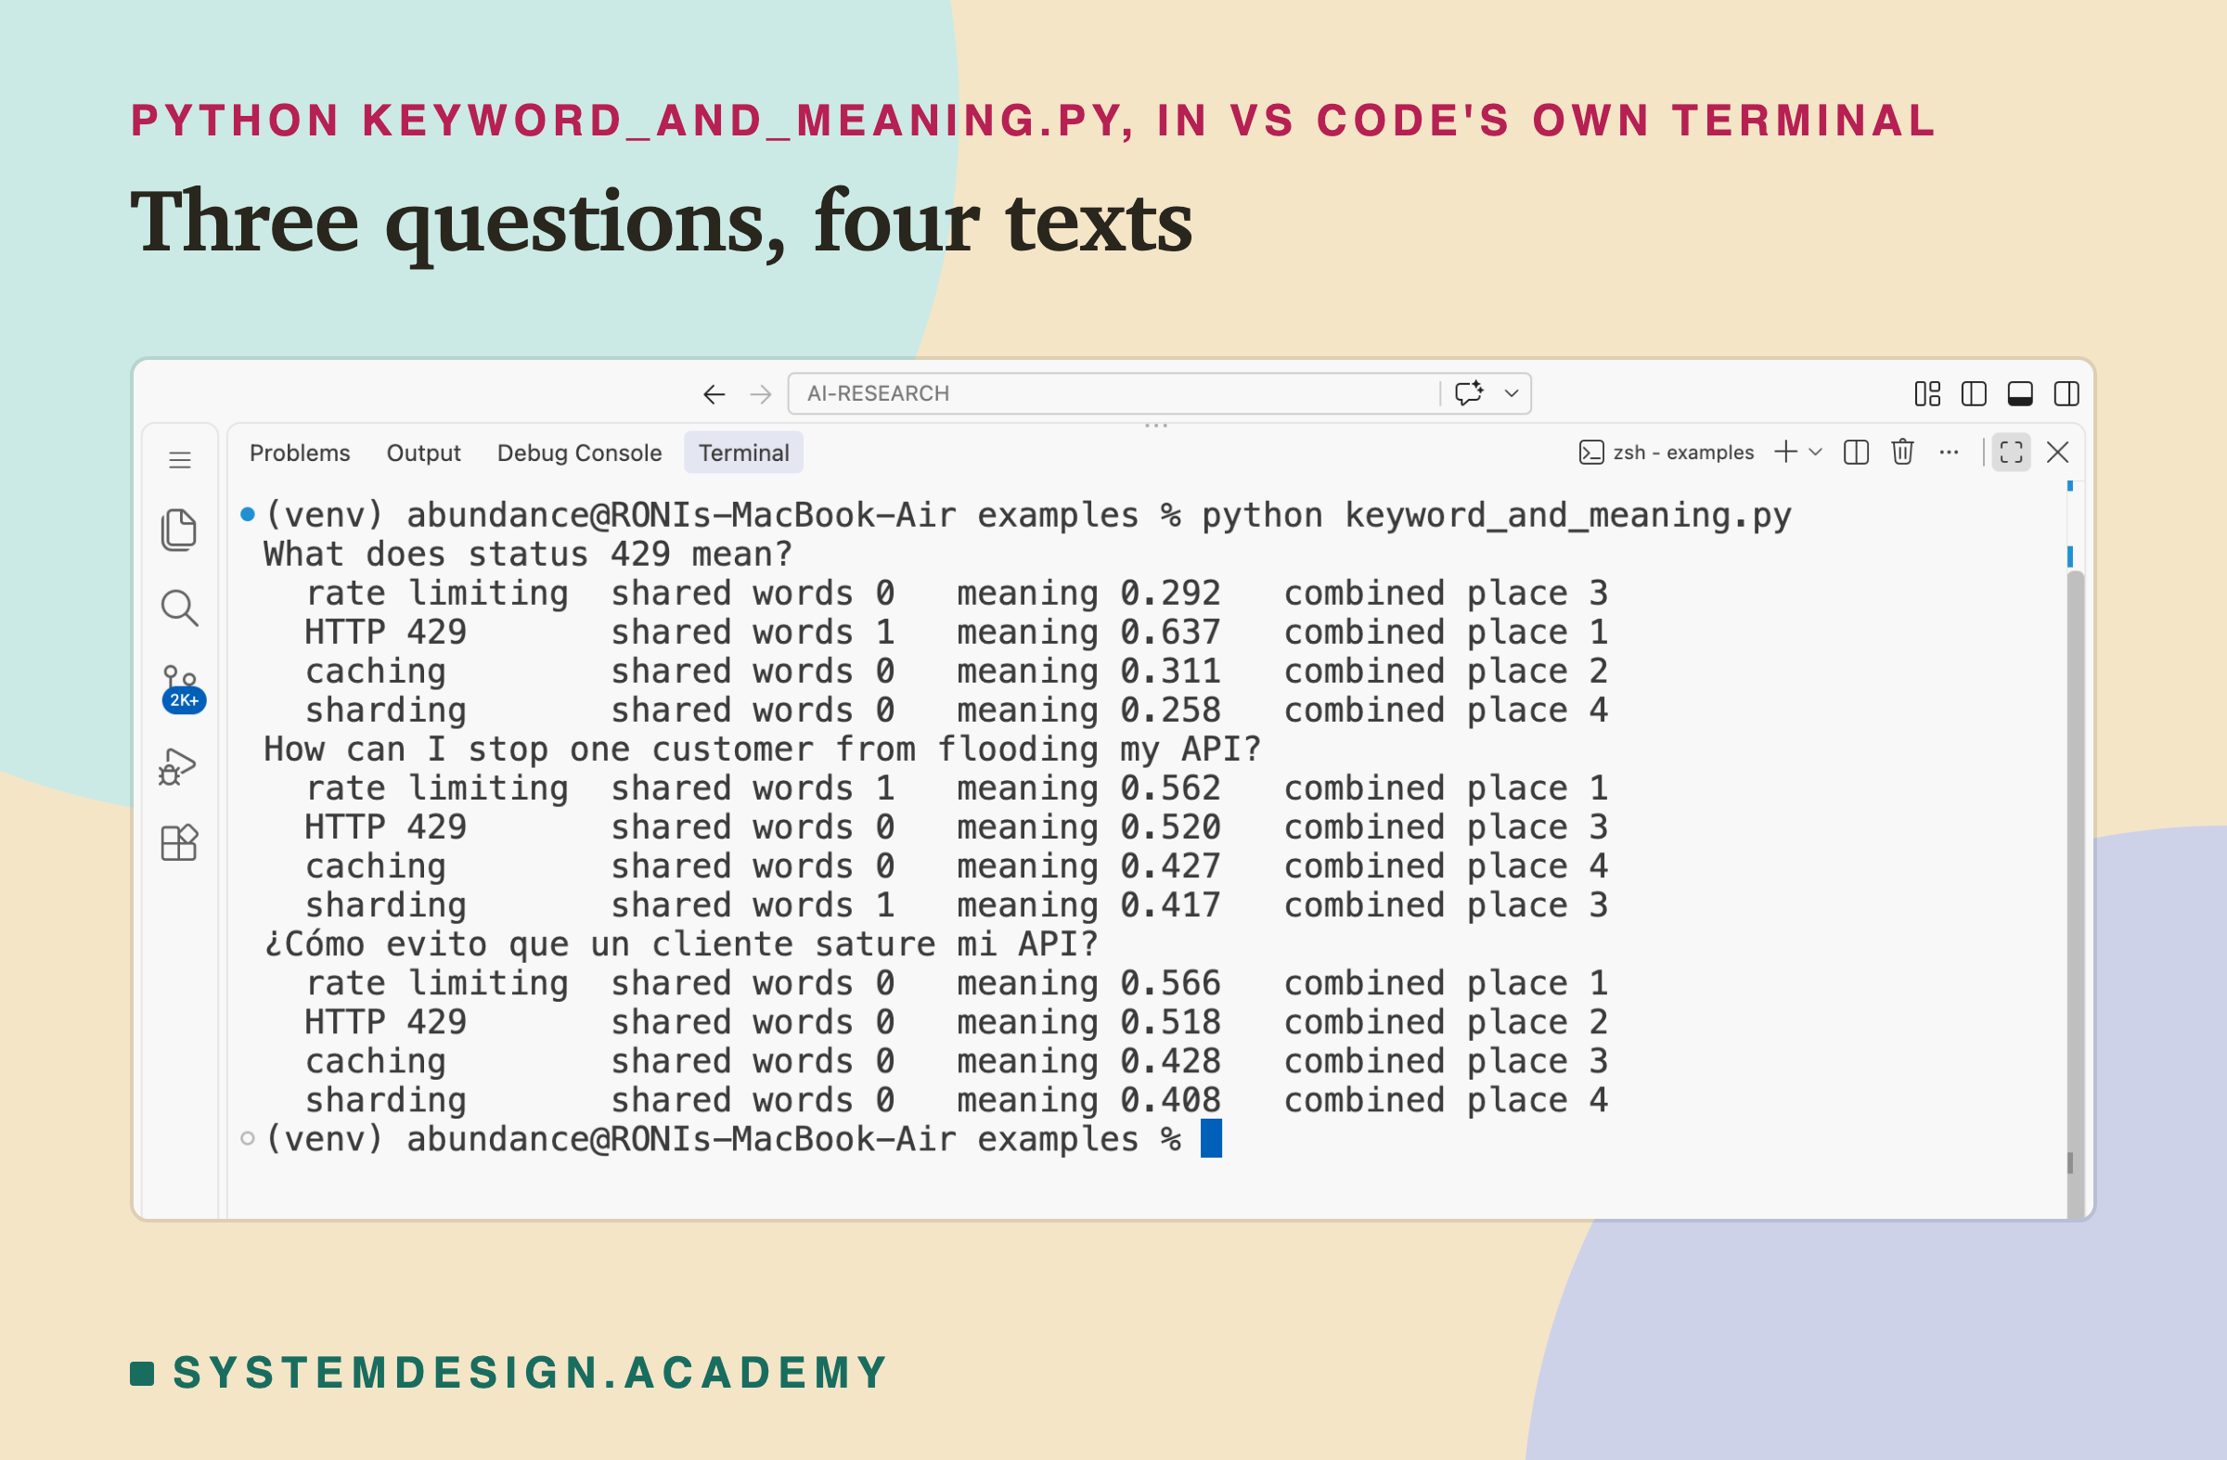Viewport: 2227px width, 1460px height.
Task: Toggle maximized panel size
Action: (x=2011, y=453)
